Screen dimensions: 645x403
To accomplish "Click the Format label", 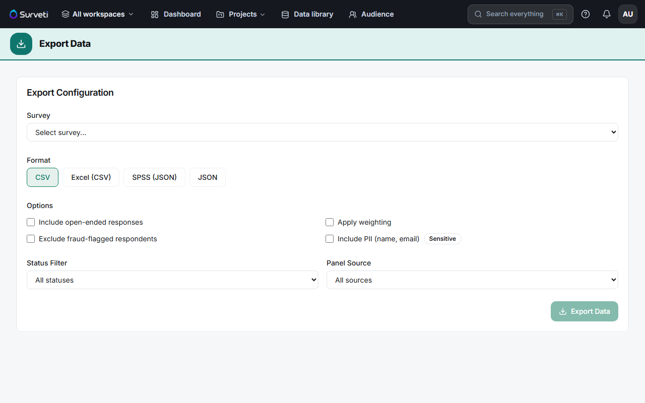I will click(x=39, y=160).
